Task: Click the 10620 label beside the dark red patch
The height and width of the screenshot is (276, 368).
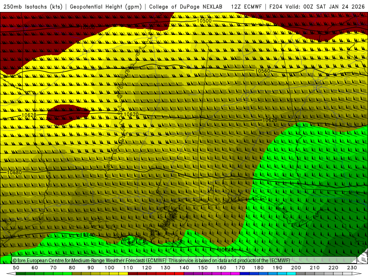Action: click(x=29, y=115)
